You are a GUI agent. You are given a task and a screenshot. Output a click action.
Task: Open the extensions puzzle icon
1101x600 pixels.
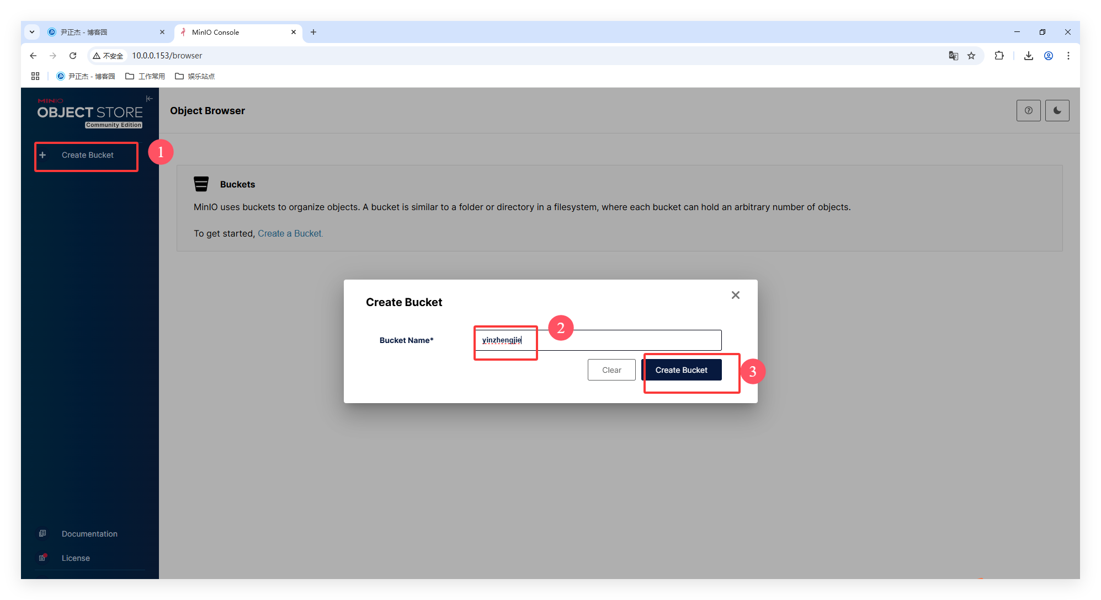tap(999, 56)
